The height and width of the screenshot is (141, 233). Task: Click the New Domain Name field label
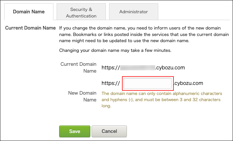tap(82, 96)
